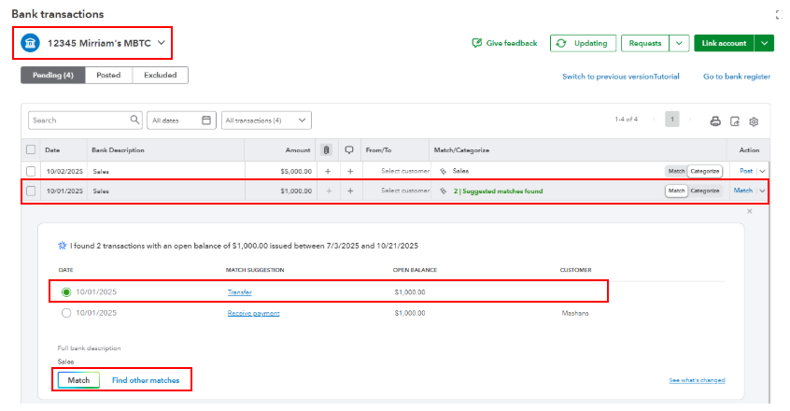The width and height of the screenshot is (790, 411).
Task: Close the suggested matches panel
Action: point(749,212)
